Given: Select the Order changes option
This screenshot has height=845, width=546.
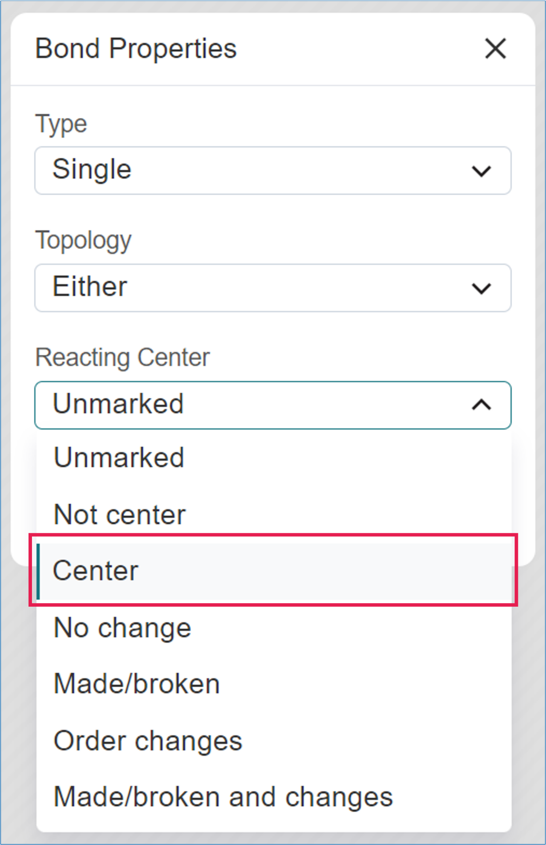Looking at the screenshot, I should [x=148, y=741].
